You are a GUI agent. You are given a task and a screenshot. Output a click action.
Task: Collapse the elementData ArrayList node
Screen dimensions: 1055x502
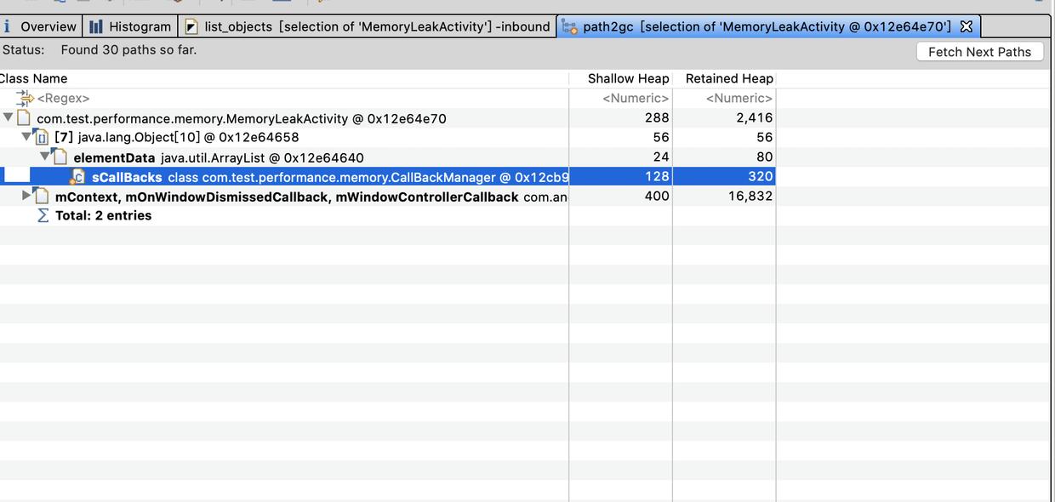(x=44, y=157)
